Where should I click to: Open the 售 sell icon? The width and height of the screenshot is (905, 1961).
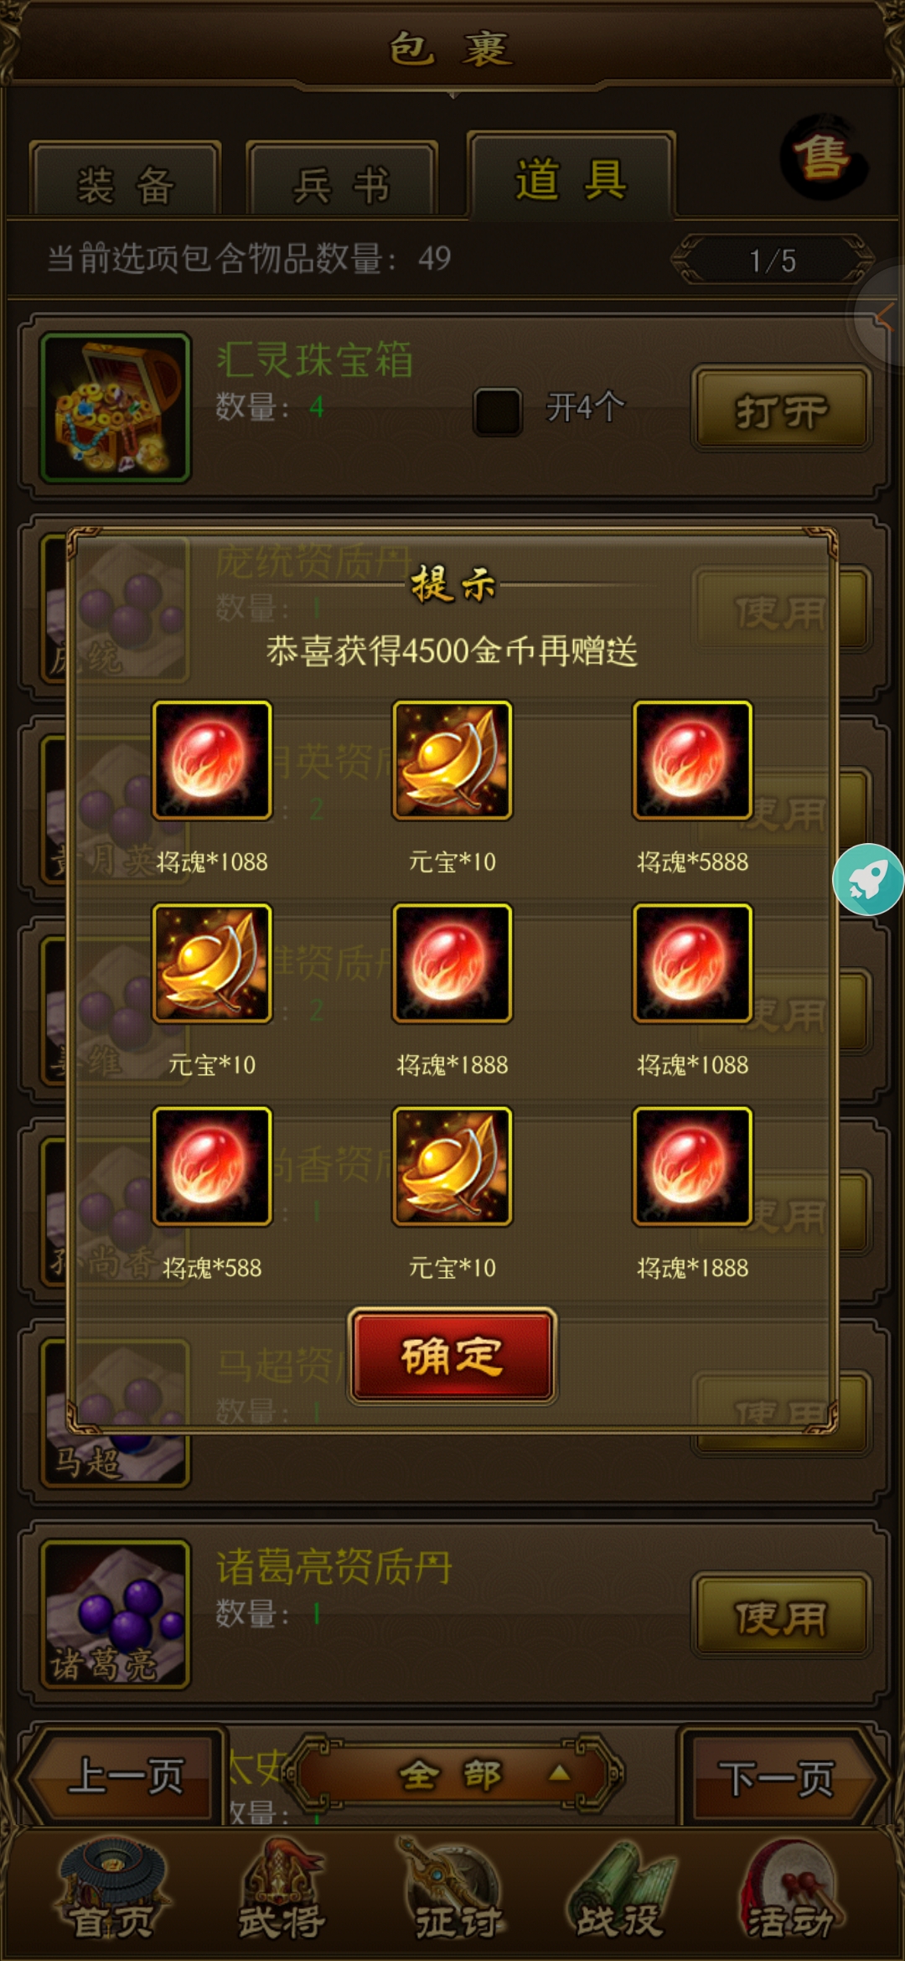(x=824, y=158)
